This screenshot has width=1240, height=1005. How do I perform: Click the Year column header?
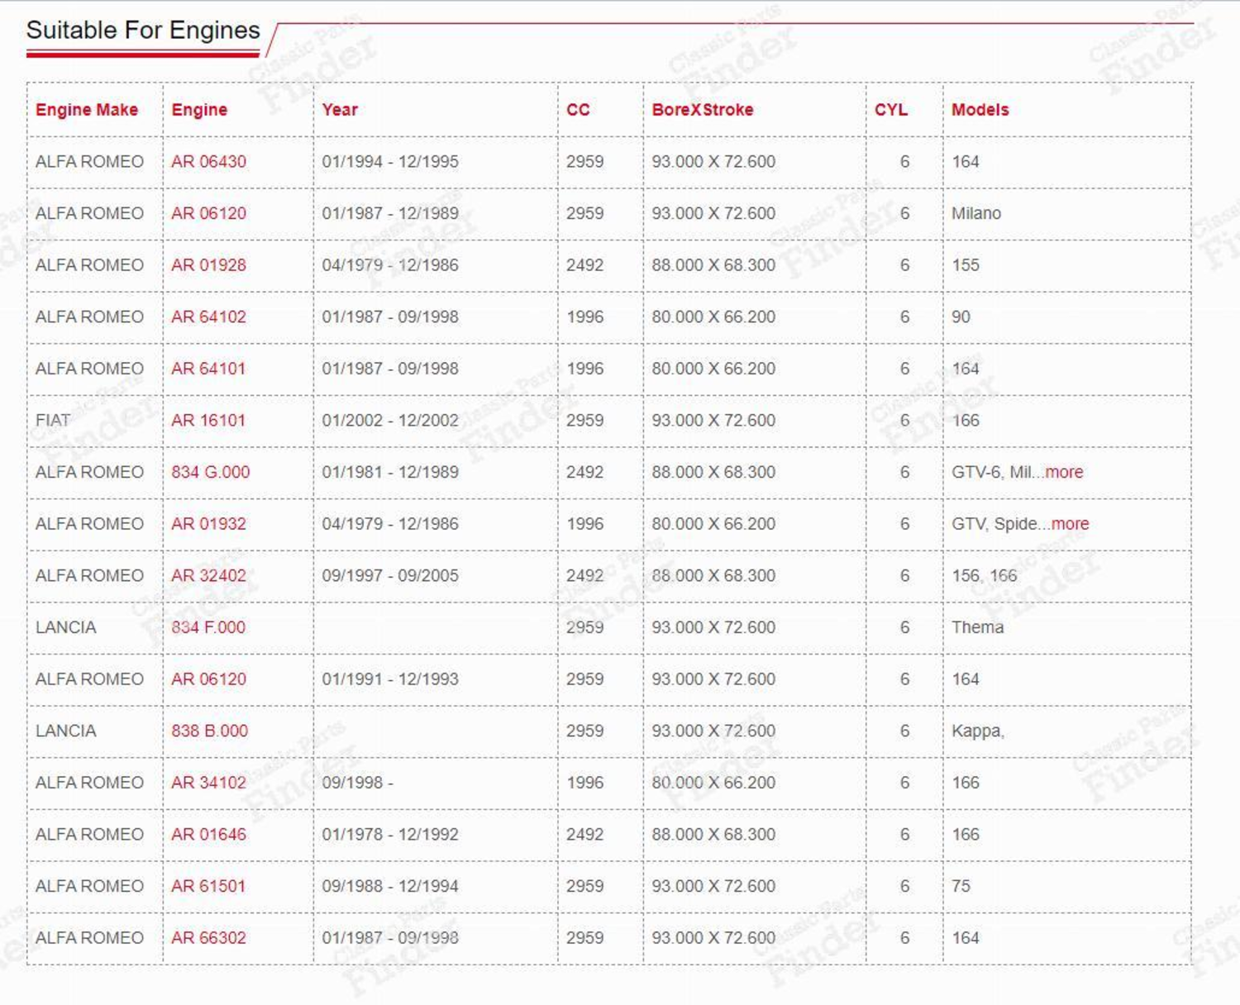click(x=340, y=110)
